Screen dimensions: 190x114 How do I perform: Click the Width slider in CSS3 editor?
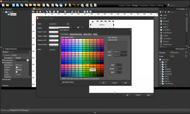59,28
